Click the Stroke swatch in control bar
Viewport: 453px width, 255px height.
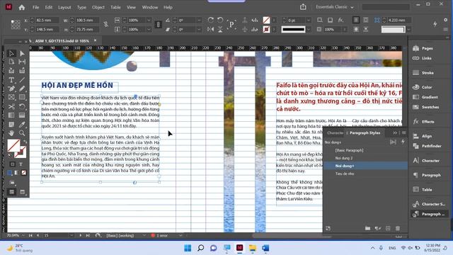266,30
